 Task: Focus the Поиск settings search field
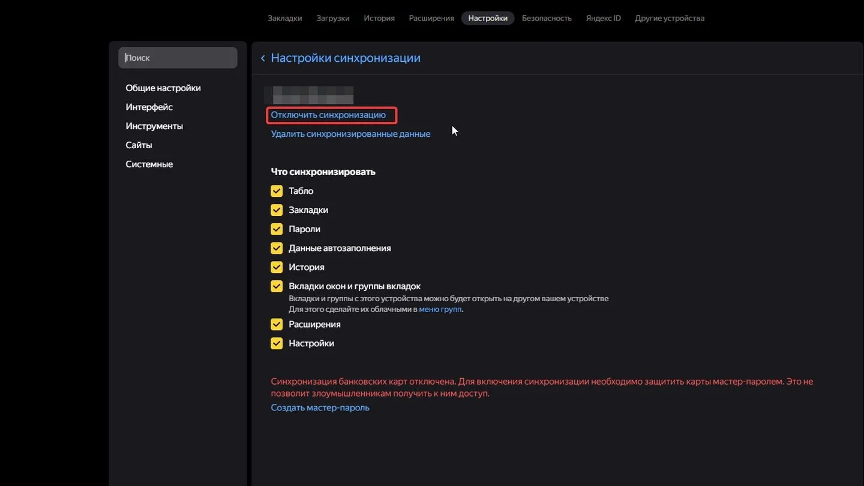pos(178,58)
